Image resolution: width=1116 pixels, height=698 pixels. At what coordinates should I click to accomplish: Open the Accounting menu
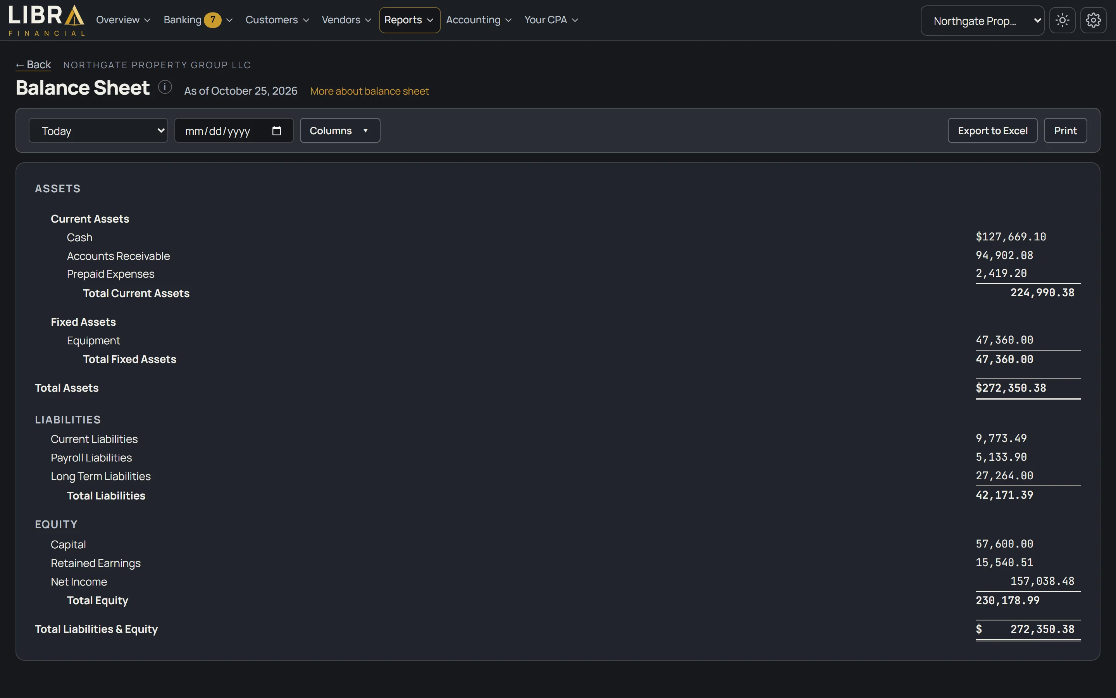coord(478,20)
